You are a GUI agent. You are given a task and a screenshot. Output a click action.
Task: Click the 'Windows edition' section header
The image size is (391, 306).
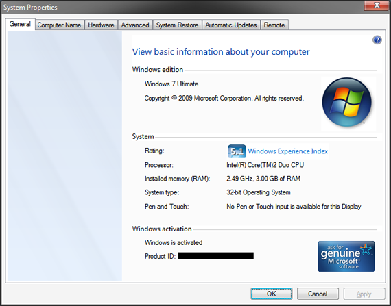click(158, 70)
